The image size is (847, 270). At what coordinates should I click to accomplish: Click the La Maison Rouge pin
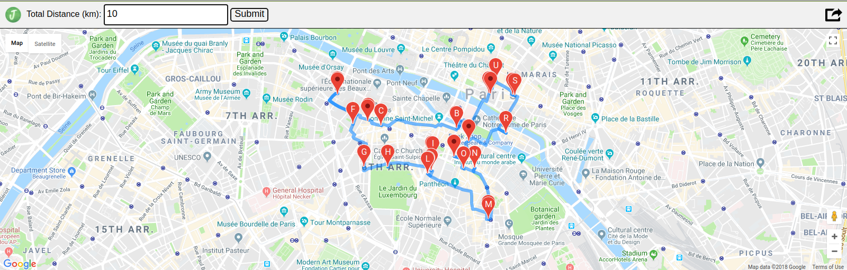coord(585,173)
